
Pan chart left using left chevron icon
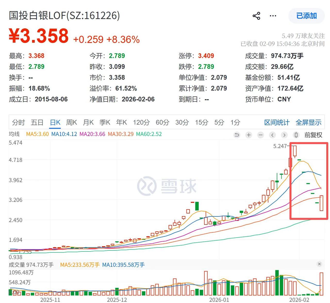point(272,135)
